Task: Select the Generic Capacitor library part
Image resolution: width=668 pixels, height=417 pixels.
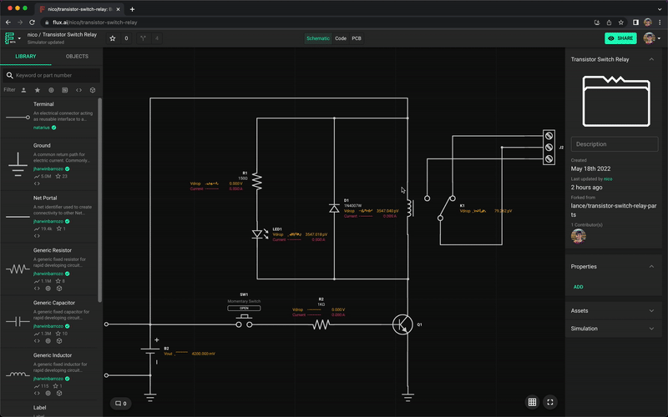Action: [x=49, y=321]
